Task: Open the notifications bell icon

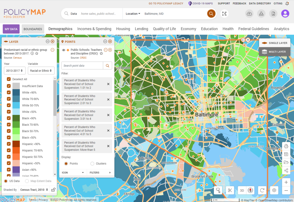Action: (x=287, y=3)
